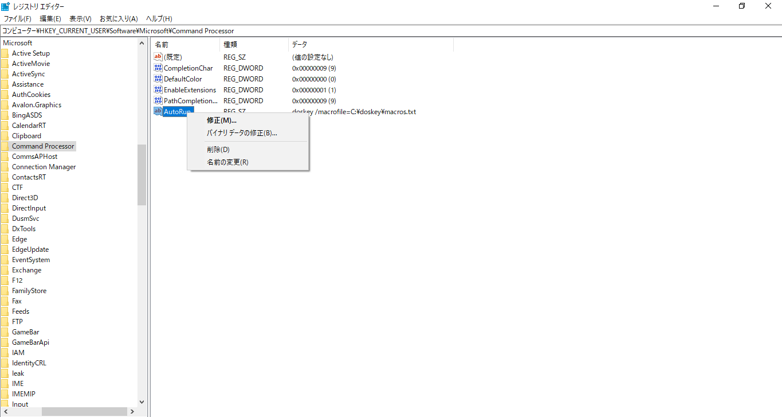Select the Exchange key
The height and width of the screenshot is (417, 782).
(27, 270)
